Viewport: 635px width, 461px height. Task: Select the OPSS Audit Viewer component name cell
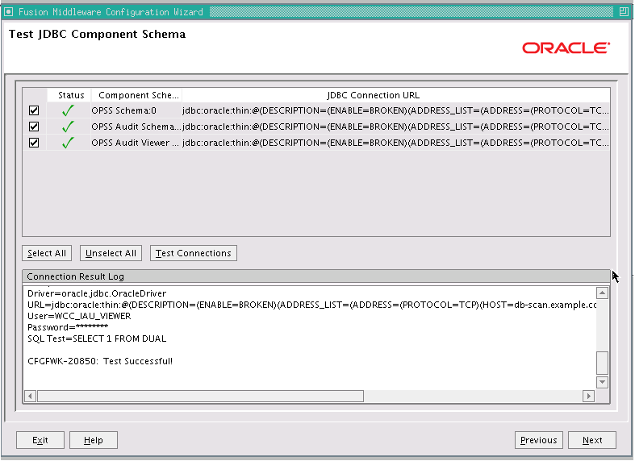click(136, 143)
